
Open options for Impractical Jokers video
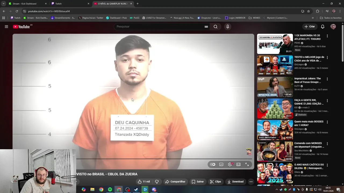tap(327, 79)
